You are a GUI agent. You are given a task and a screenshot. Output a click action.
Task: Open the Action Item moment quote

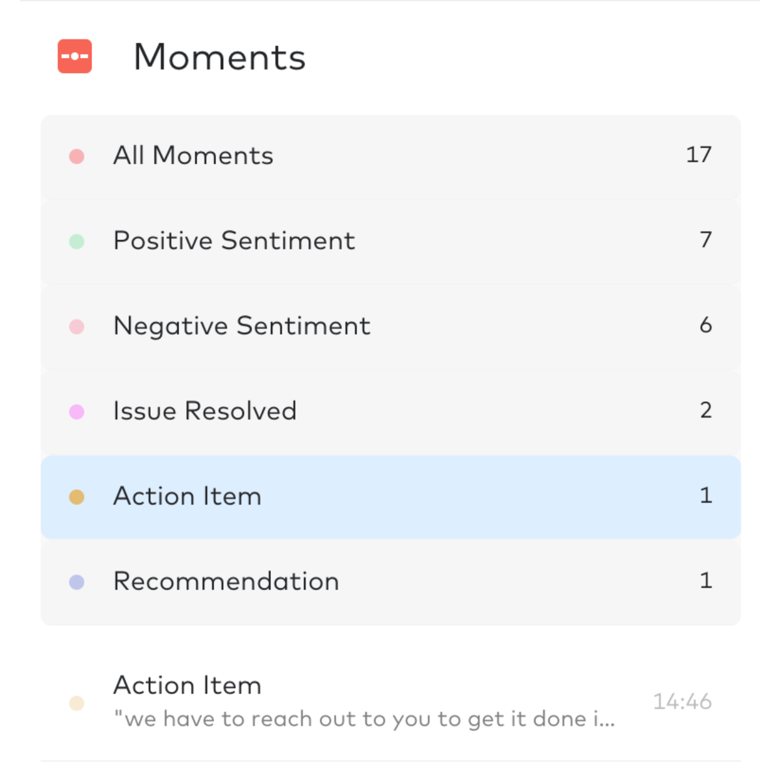coord(364,719)
